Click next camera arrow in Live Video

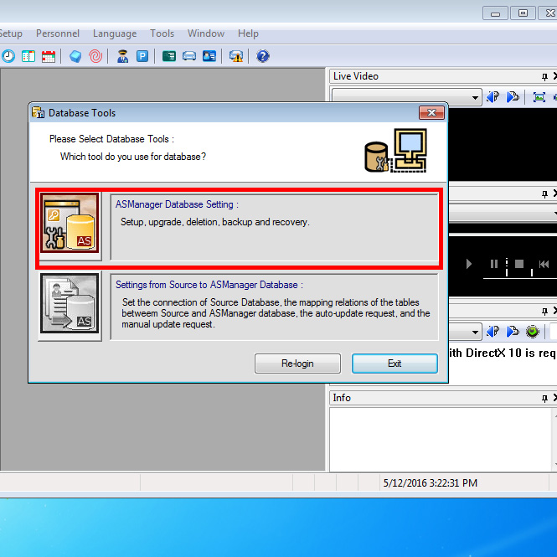[513, 96]
